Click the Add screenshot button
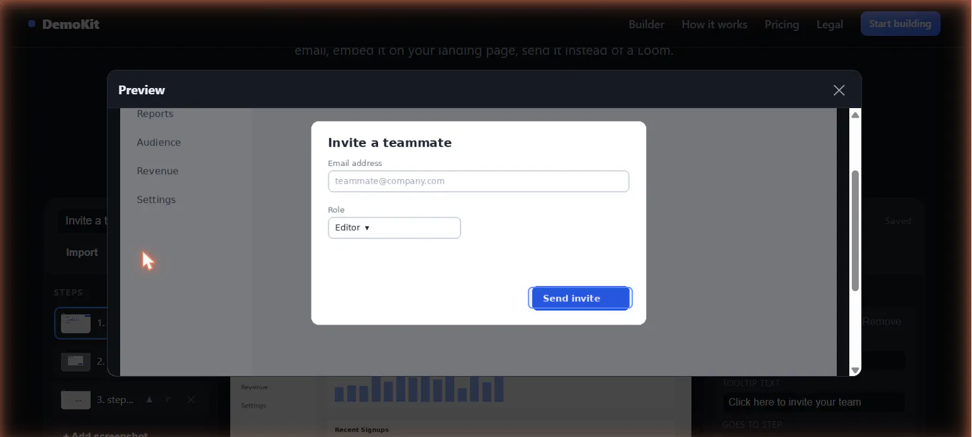Screen dimensions: 972x437 point(105,434)
